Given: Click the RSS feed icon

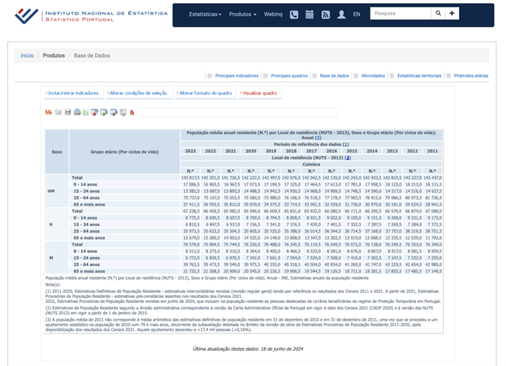Looking at the screenshot, I should point(325,14).
